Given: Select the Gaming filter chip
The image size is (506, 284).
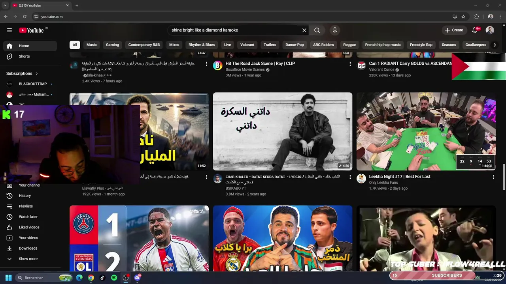Looking at the screenshot, I should point(112,45).
